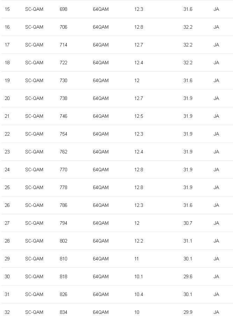Image resolution: width=233 pixels, height=317 pixels.
Task: Select the 30.7 signal value
Action: coord(188,223)
